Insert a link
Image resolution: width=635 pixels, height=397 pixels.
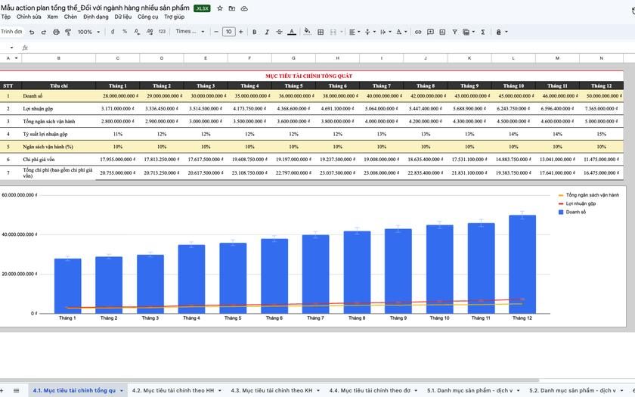pyautogui.click(x=418, y=32)
